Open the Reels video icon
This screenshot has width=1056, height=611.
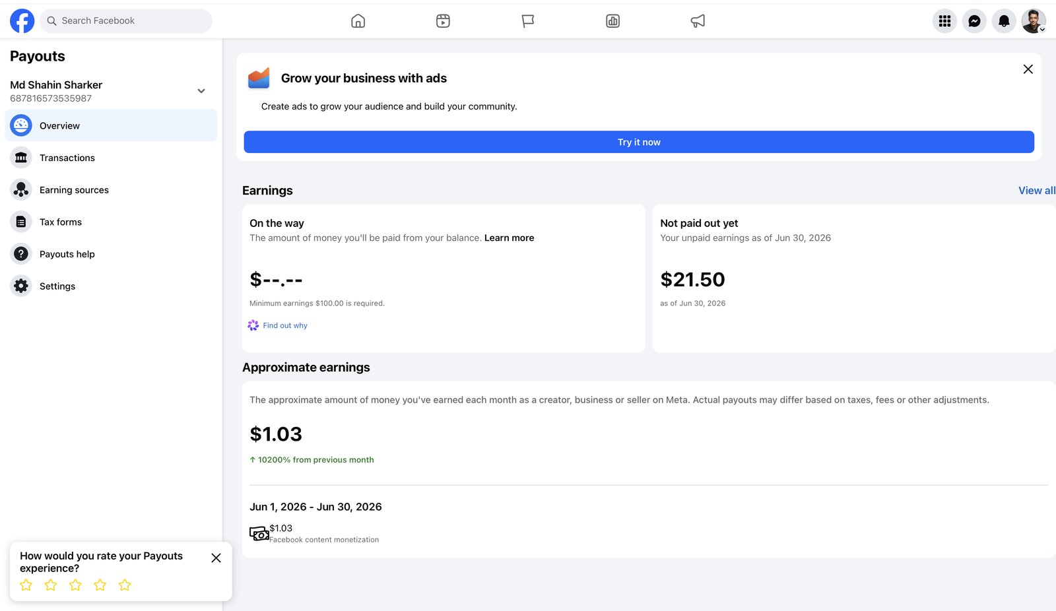coord(443,21)
